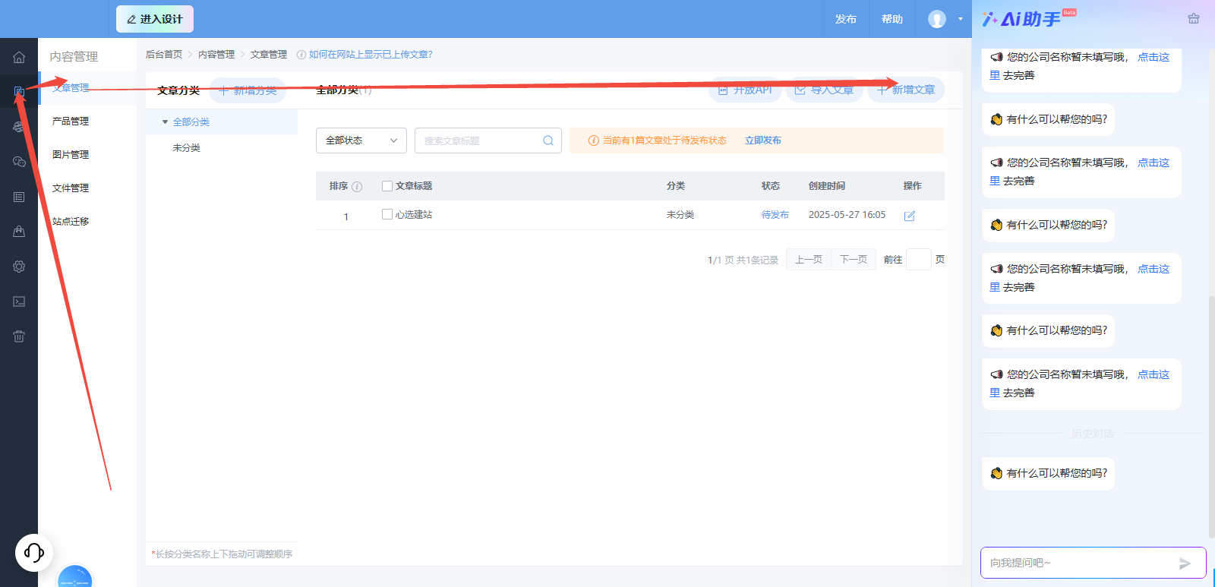Image resolution: width=1215 pixels, height=587 pixels.
Task: Open the home icon in dark sidebar
Action: click(x=19, y=57)
